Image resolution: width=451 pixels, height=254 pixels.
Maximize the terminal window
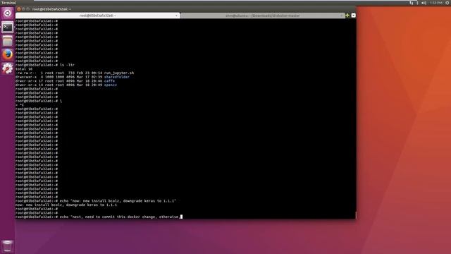coord(28,9)
